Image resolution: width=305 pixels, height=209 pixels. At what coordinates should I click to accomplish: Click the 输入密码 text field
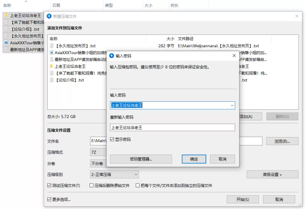pyautogui.click(x=173, y=105)
